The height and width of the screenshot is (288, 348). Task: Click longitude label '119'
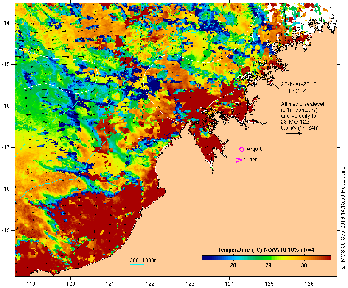click(31, 284)
